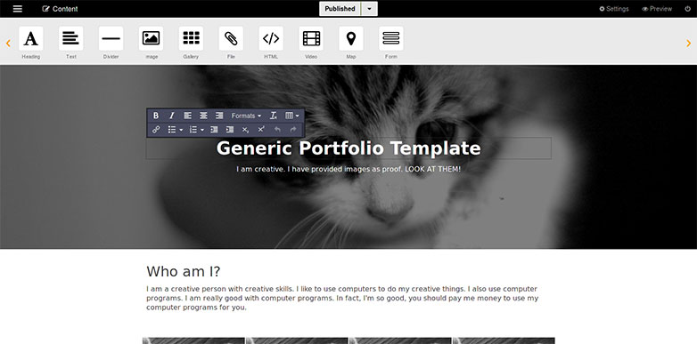Show next elements with right orange arrow
Viewport: 697px width, 344px height.
coord(689,44)
